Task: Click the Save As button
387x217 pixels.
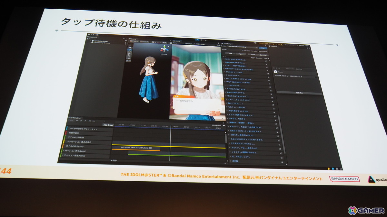Action: point(263,55)
